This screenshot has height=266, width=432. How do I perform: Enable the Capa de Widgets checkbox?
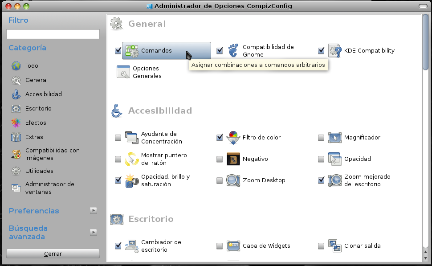[220, 246]
